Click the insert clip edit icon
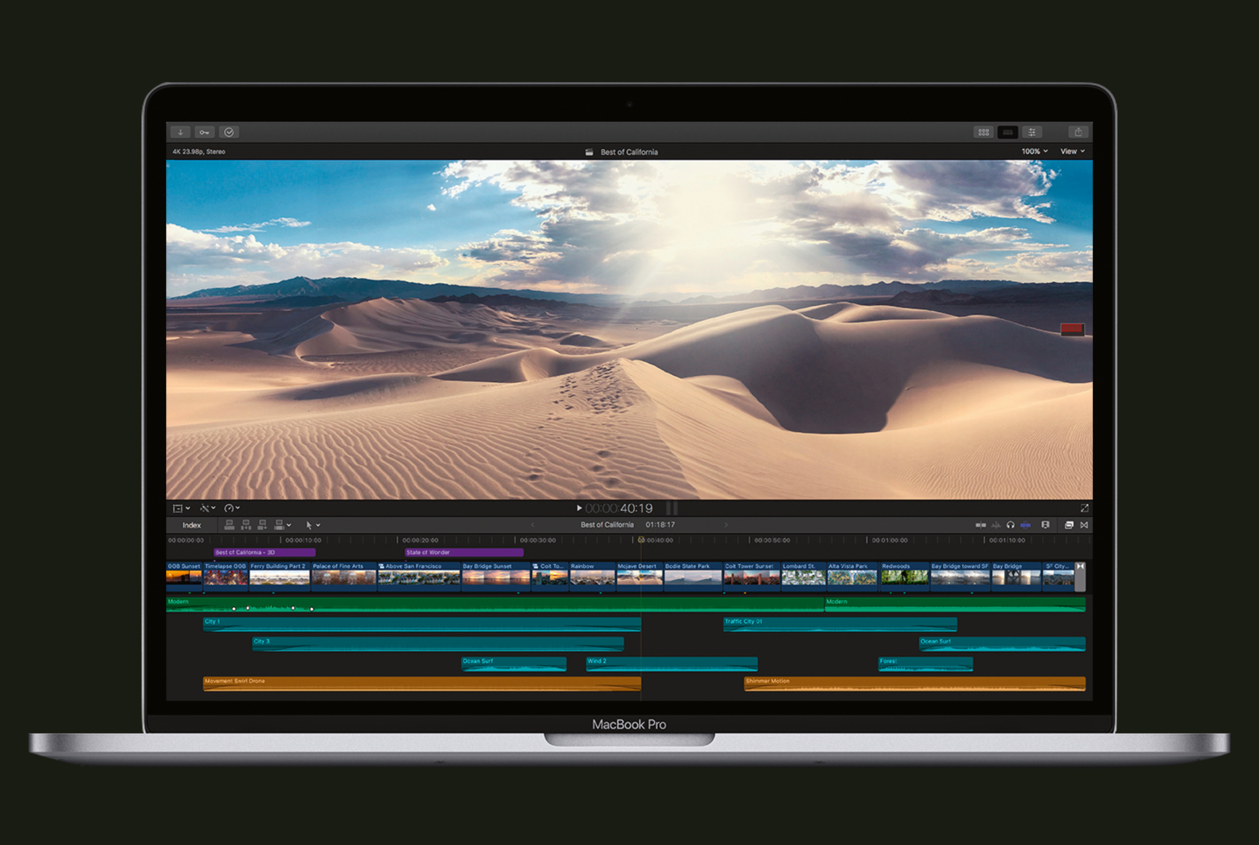The width and height of the screenshot is (1259, 845). click(246, 525)
